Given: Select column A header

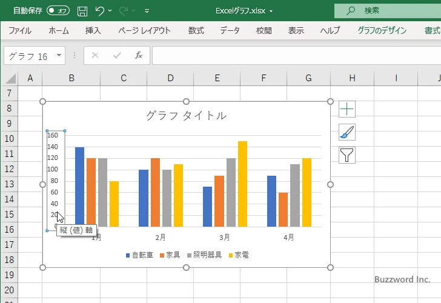Looking at the screenshot, I should pos(30,78).
